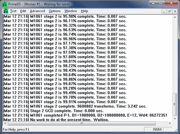Click the 'Stage 2 GCD complete' line
The image size is (180, 134).
(53, 111)
